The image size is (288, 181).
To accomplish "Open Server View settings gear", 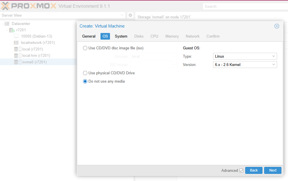I will pos(130,15).
